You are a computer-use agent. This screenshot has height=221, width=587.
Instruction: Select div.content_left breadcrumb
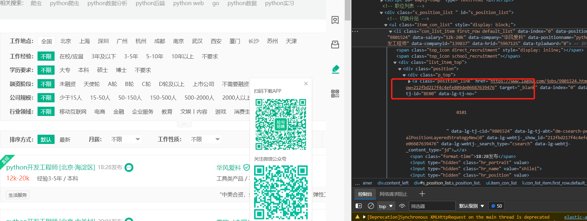point(393,183)
